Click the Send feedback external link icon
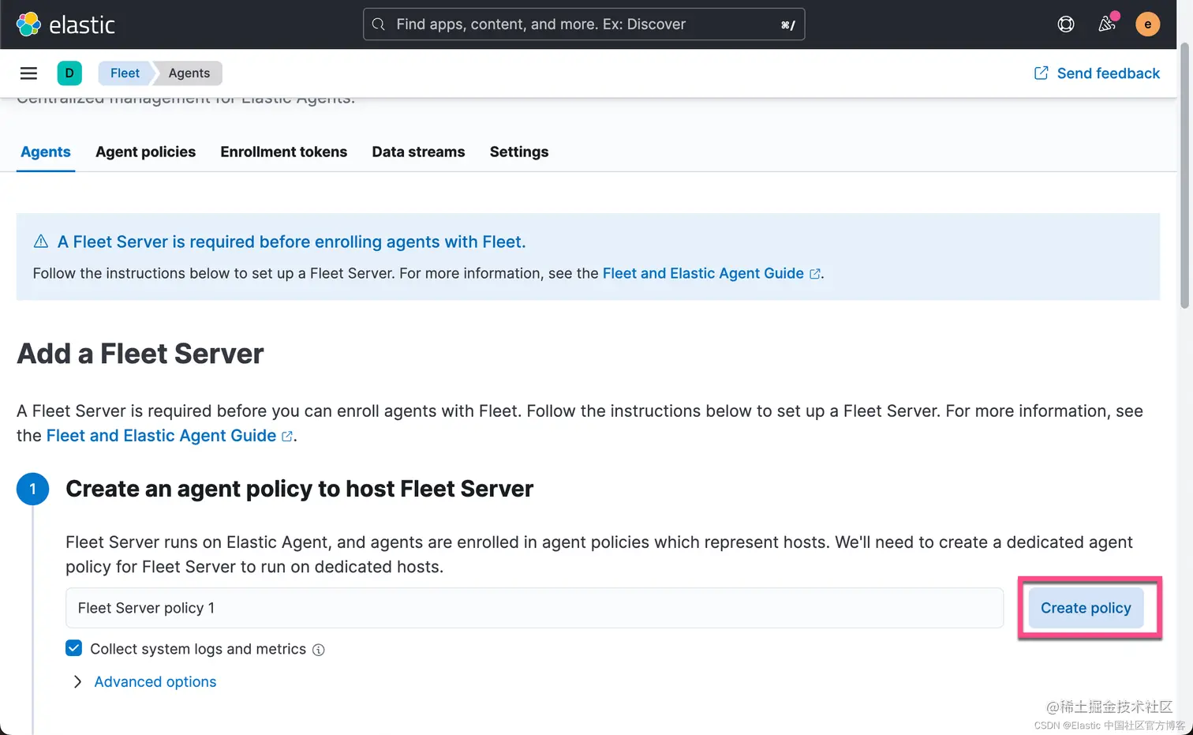1193x735 pixels. pyautogui.click(x=1041, y=73)
